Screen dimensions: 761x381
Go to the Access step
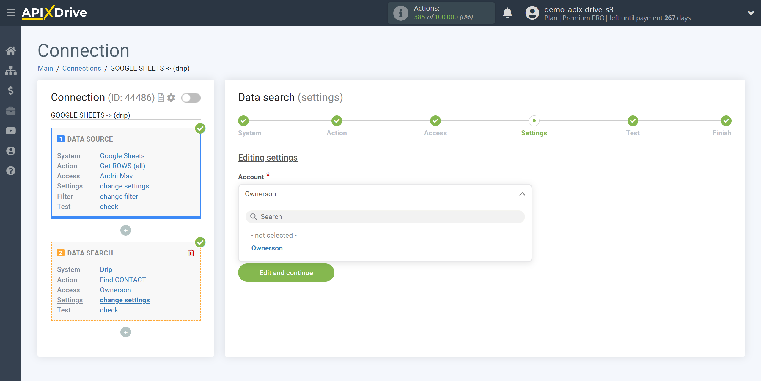(435, 121)
